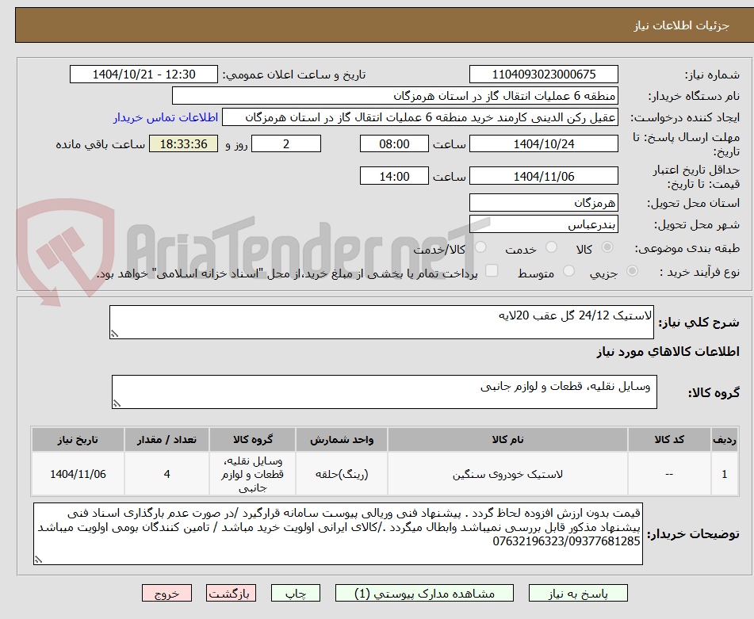
Task: Click the شرح کلی نیاز text area
Action: tap(381, 322)
